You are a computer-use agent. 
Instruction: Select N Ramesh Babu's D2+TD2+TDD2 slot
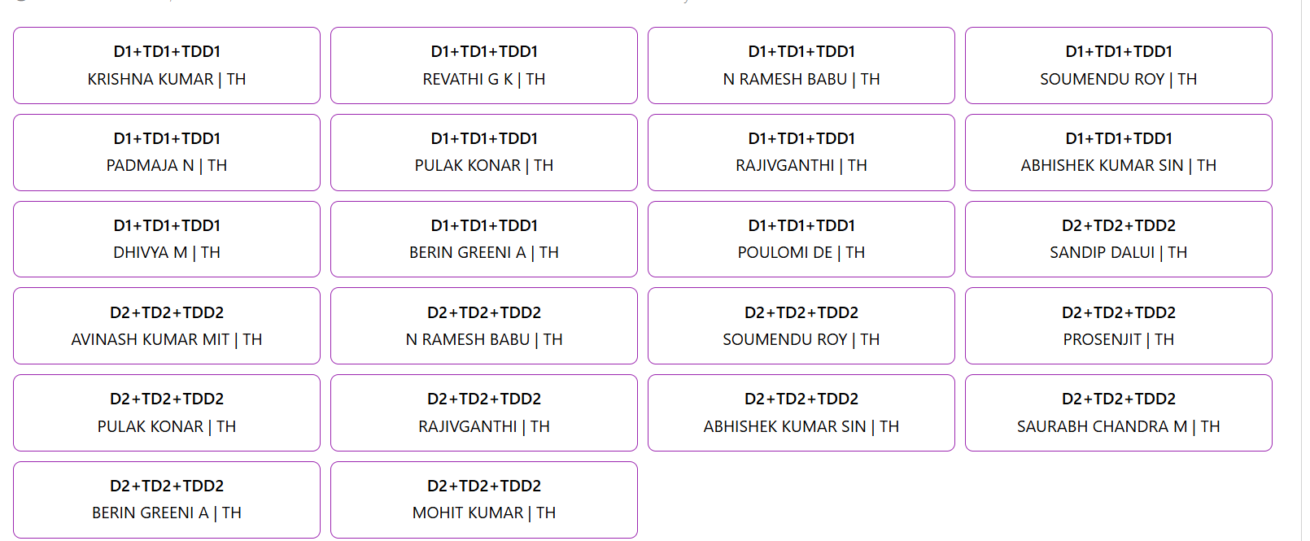click(x=484, y=326)
